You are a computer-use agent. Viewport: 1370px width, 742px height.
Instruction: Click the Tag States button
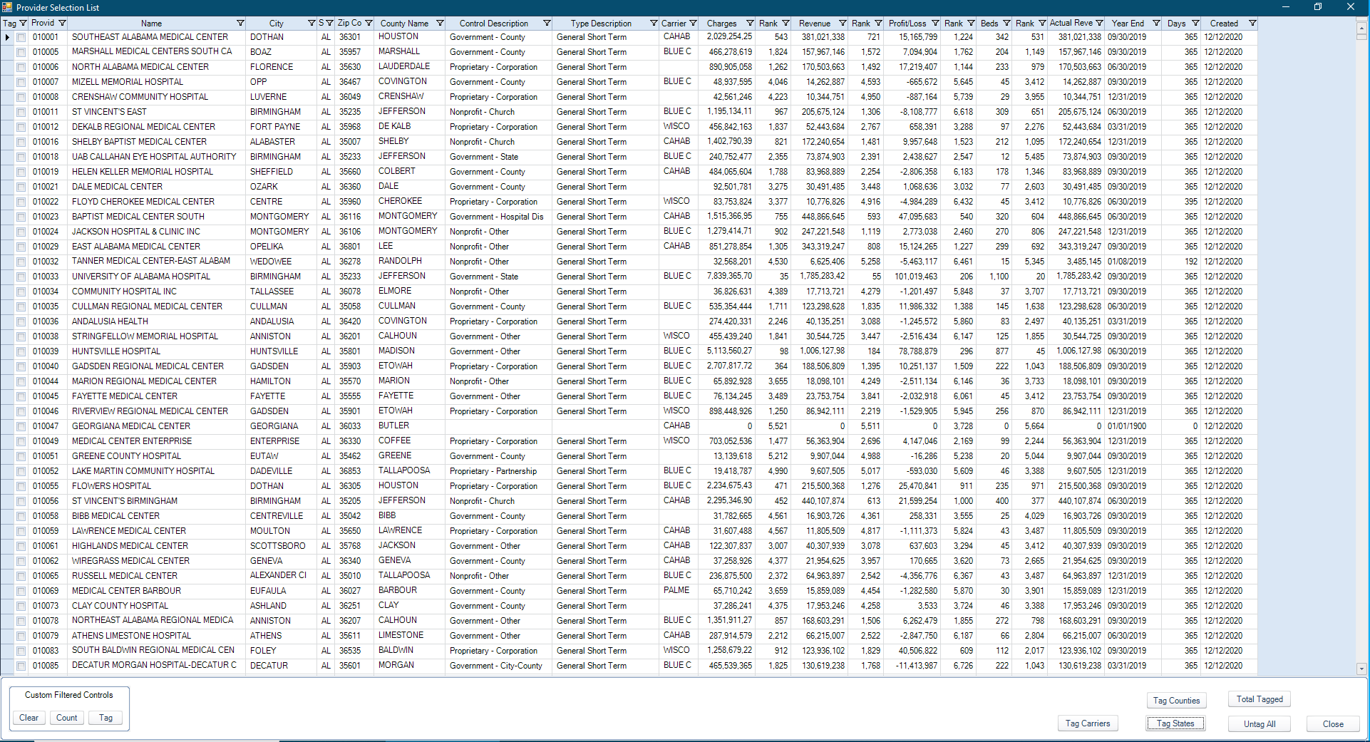pyautogui.click(x=1175, y=723)
